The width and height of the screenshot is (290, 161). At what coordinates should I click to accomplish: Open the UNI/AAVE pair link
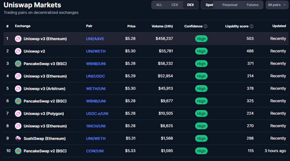coord(95,39)
